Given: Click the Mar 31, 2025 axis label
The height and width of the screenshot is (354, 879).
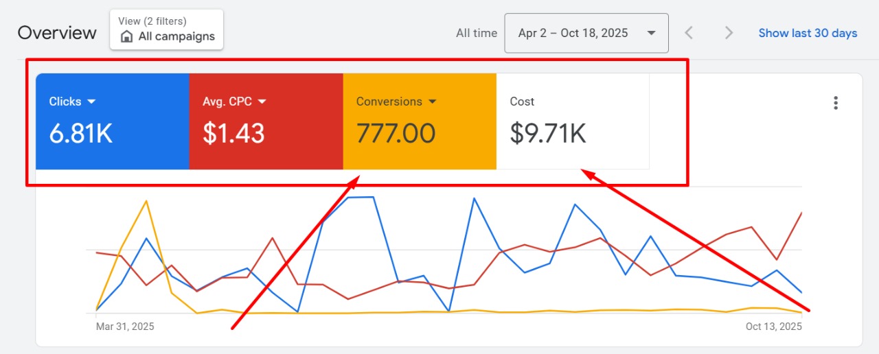Looking at the screenshot, I should coord(125,327).
